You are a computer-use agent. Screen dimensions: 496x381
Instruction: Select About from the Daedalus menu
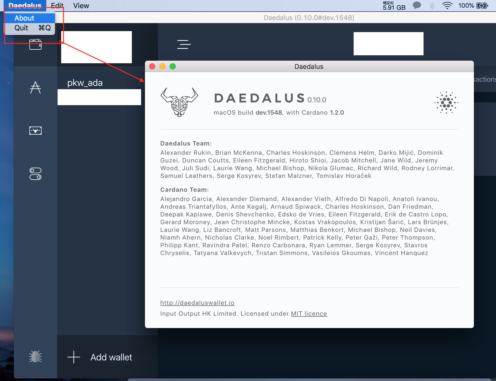[x=24, y=18]
